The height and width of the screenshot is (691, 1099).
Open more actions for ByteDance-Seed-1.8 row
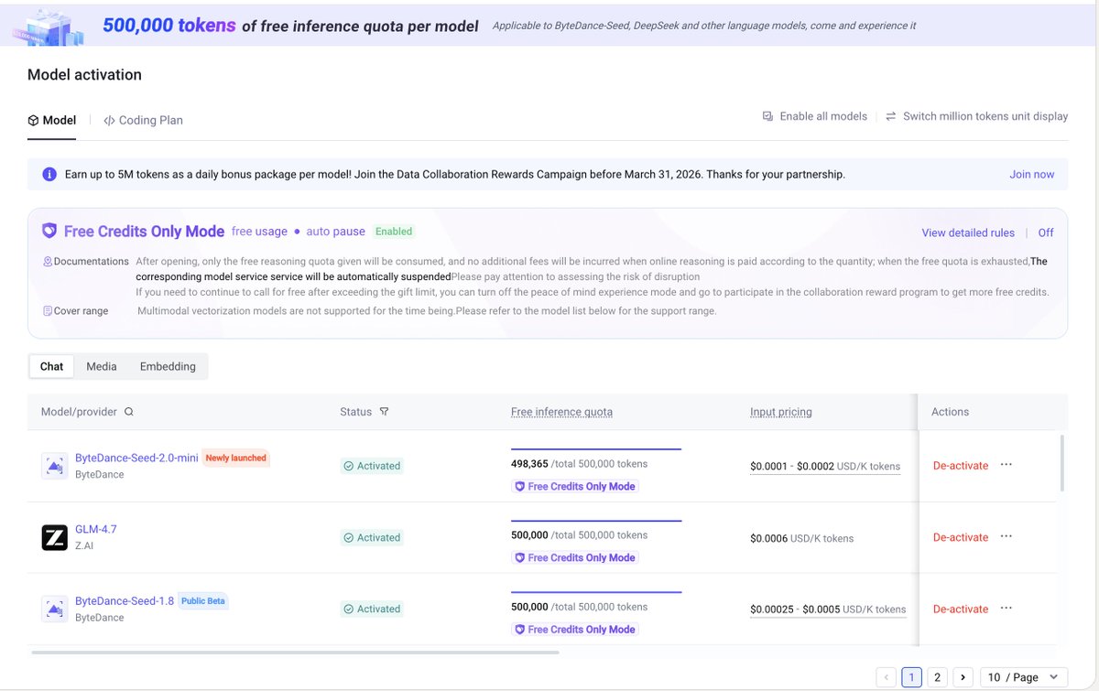1007,608
